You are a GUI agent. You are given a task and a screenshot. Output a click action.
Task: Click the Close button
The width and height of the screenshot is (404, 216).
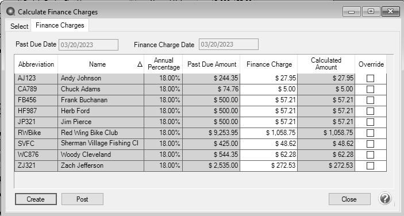[x=349, y=199]
